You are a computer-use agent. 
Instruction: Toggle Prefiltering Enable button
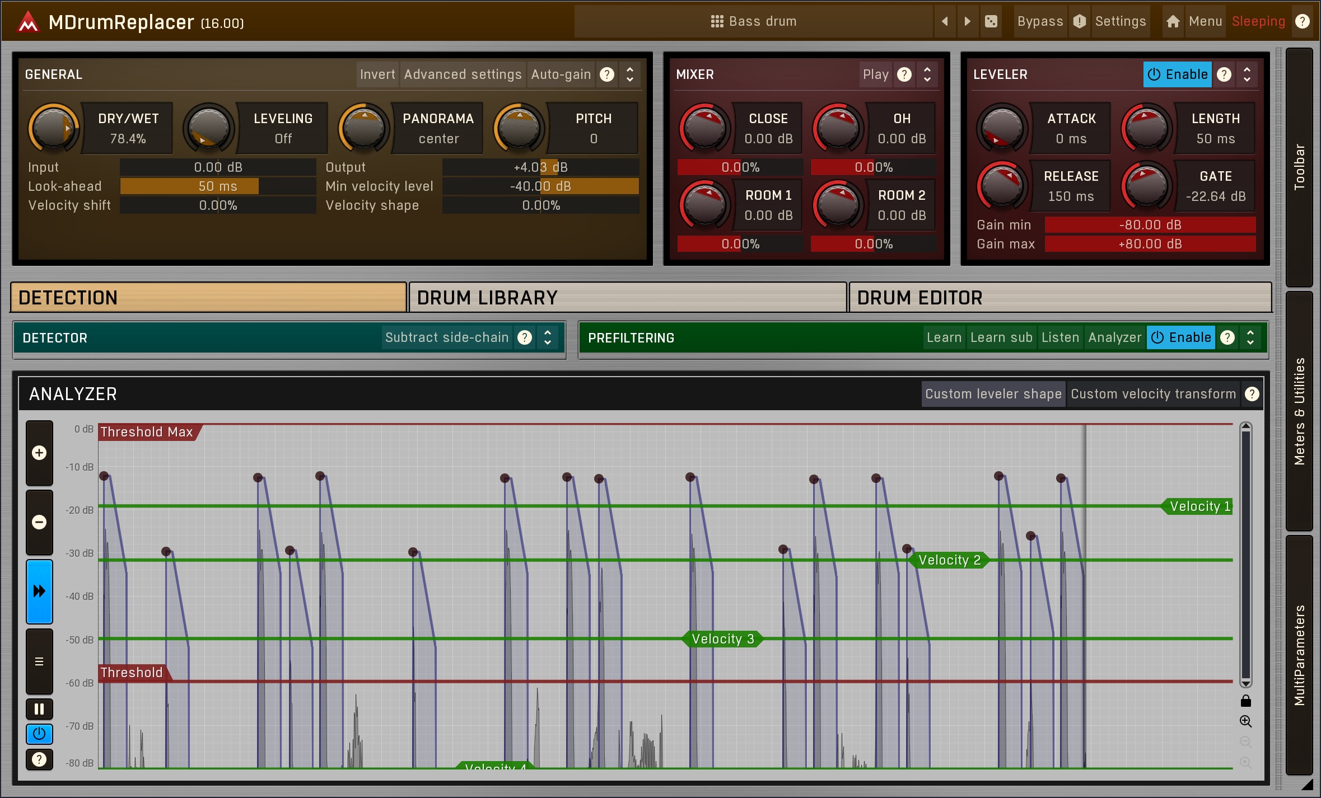[1180, 337]
